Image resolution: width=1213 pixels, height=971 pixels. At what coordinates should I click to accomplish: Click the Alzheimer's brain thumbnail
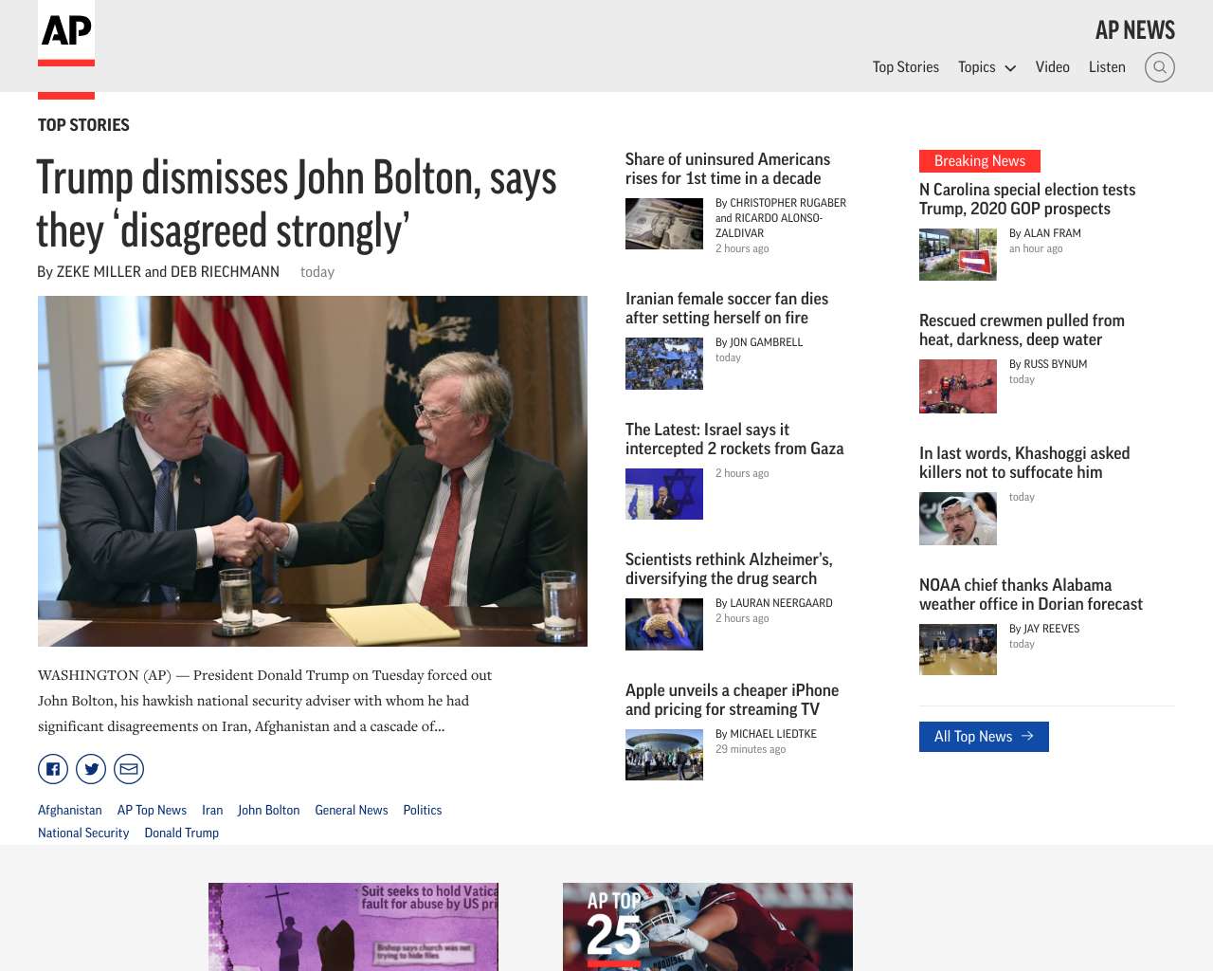pyautogui.click(x=664, y=624)
